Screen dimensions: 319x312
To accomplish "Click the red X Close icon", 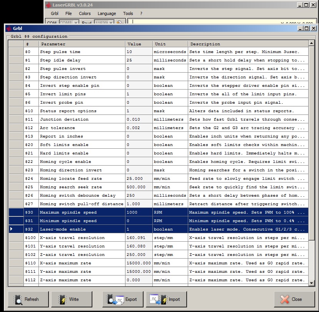I will coord(284,299).
